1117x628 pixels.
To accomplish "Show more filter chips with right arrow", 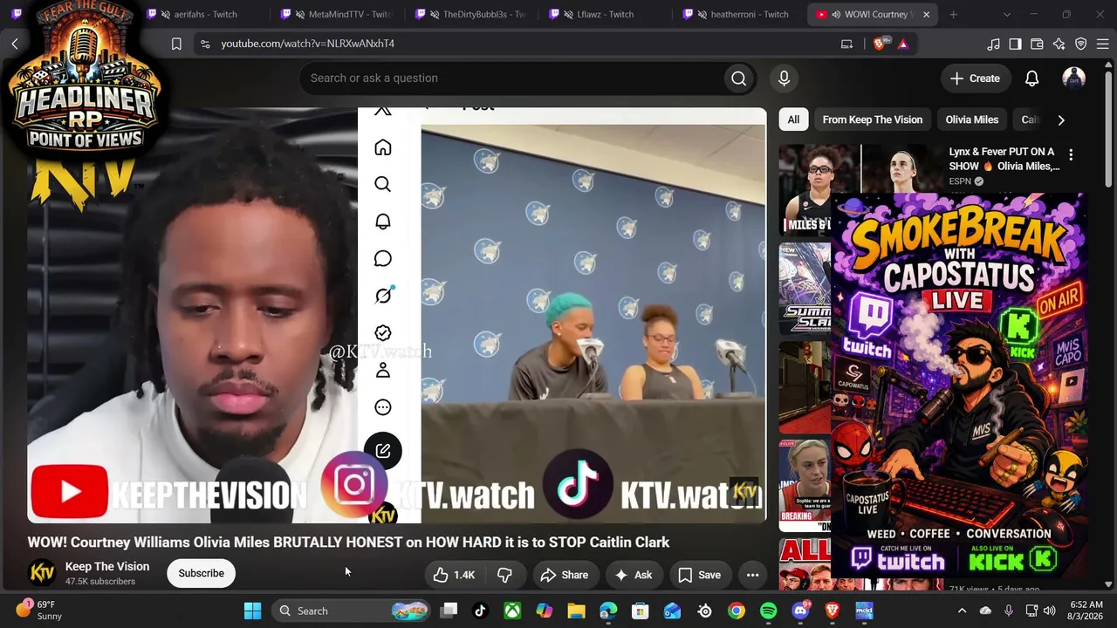I will [1061, 119].
